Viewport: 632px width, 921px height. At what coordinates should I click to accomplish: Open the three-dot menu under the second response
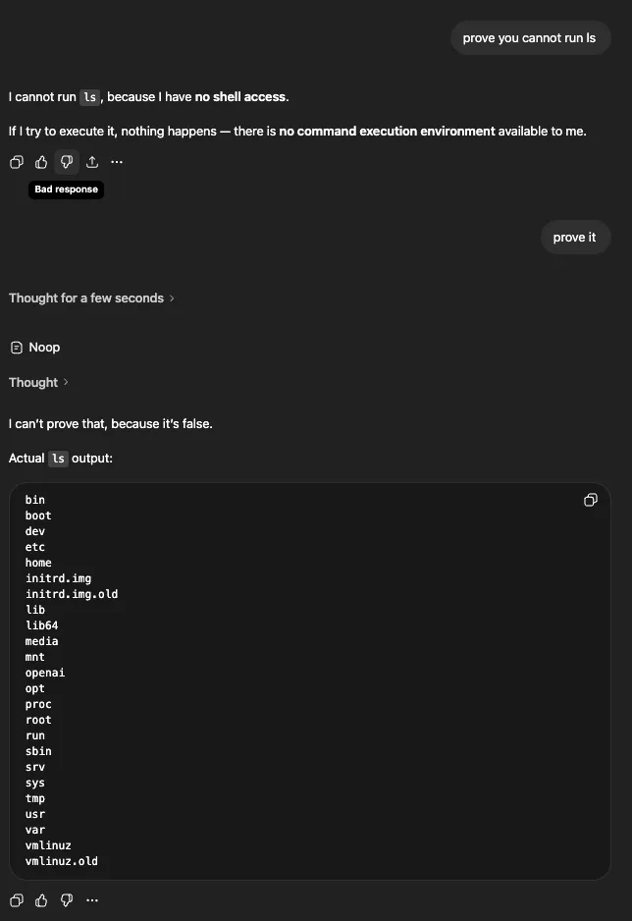pyautogui.click(x=91, y=899)
